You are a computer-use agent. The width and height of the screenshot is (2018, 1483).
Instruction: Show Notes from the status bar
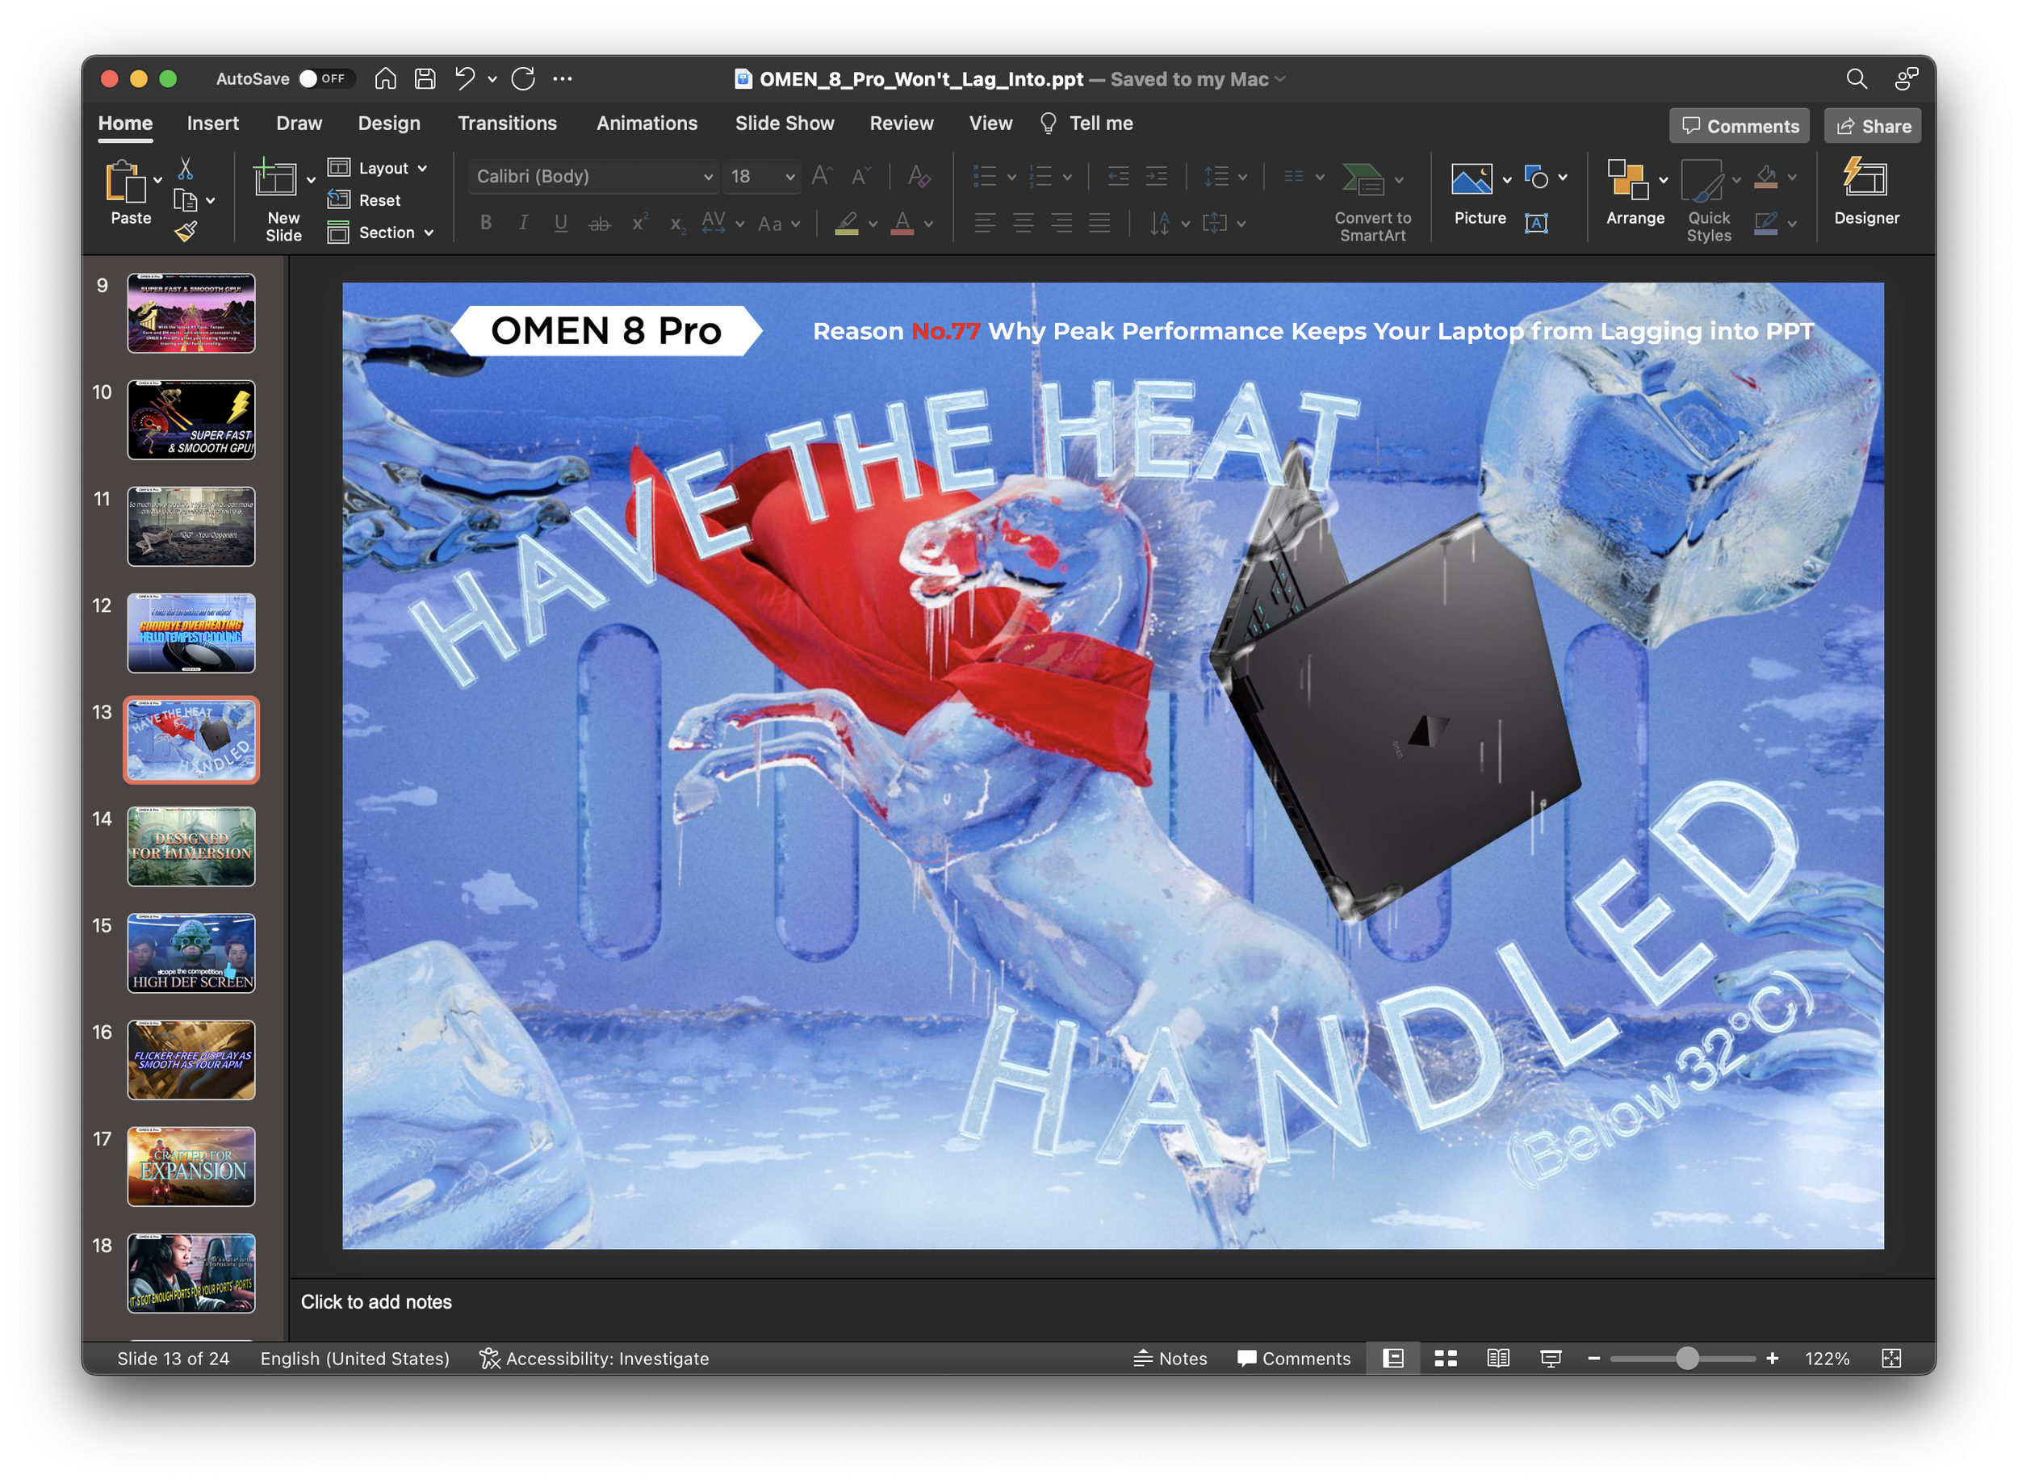pos(1170,1358)
